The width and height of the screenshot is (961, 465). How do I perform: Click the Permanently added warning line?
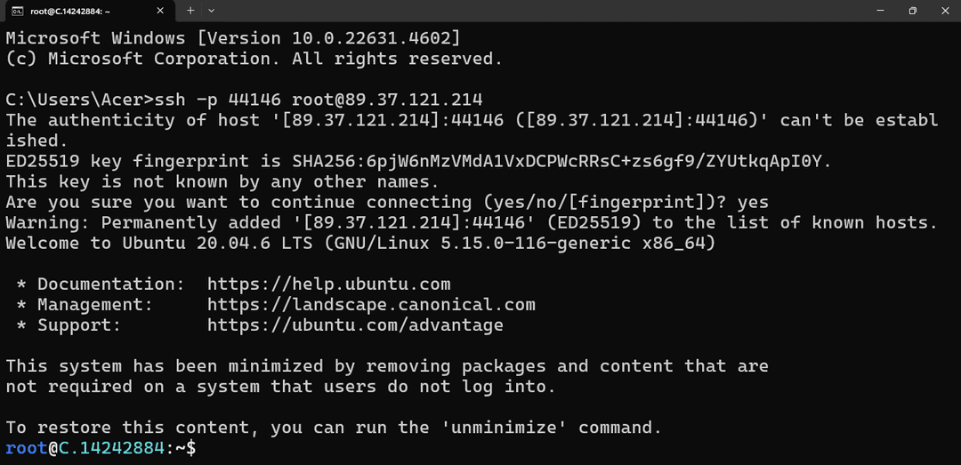(472, 223)
